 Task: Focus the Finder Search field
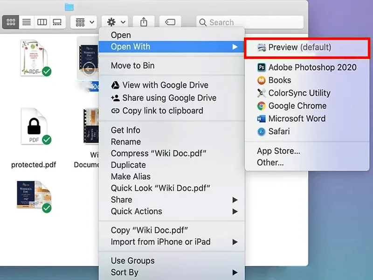click(x=250, y=22)
